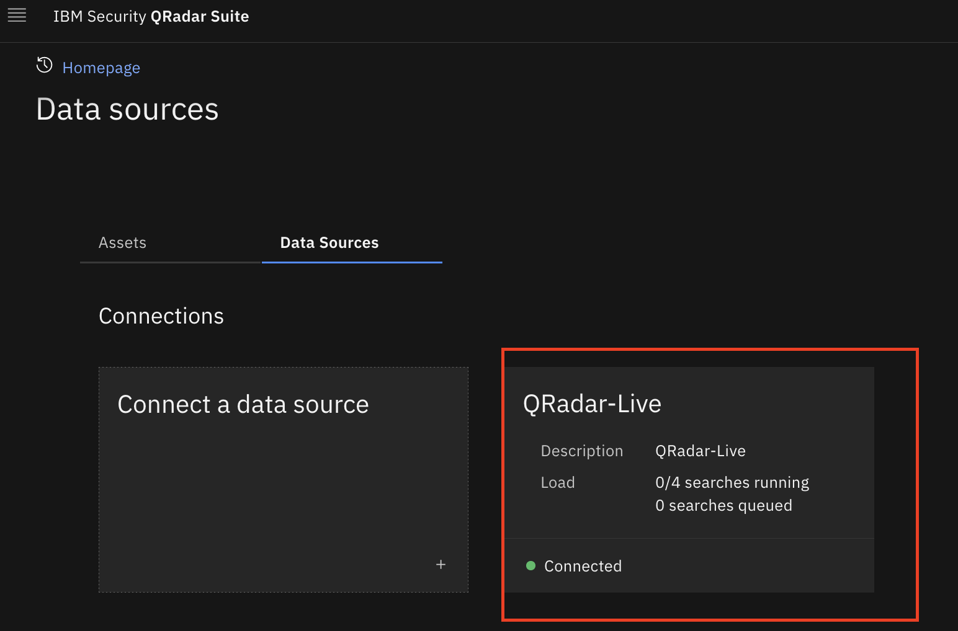Click the Connections section heading
This screenshot has height=631, width=958.
(x=161, y=315)
